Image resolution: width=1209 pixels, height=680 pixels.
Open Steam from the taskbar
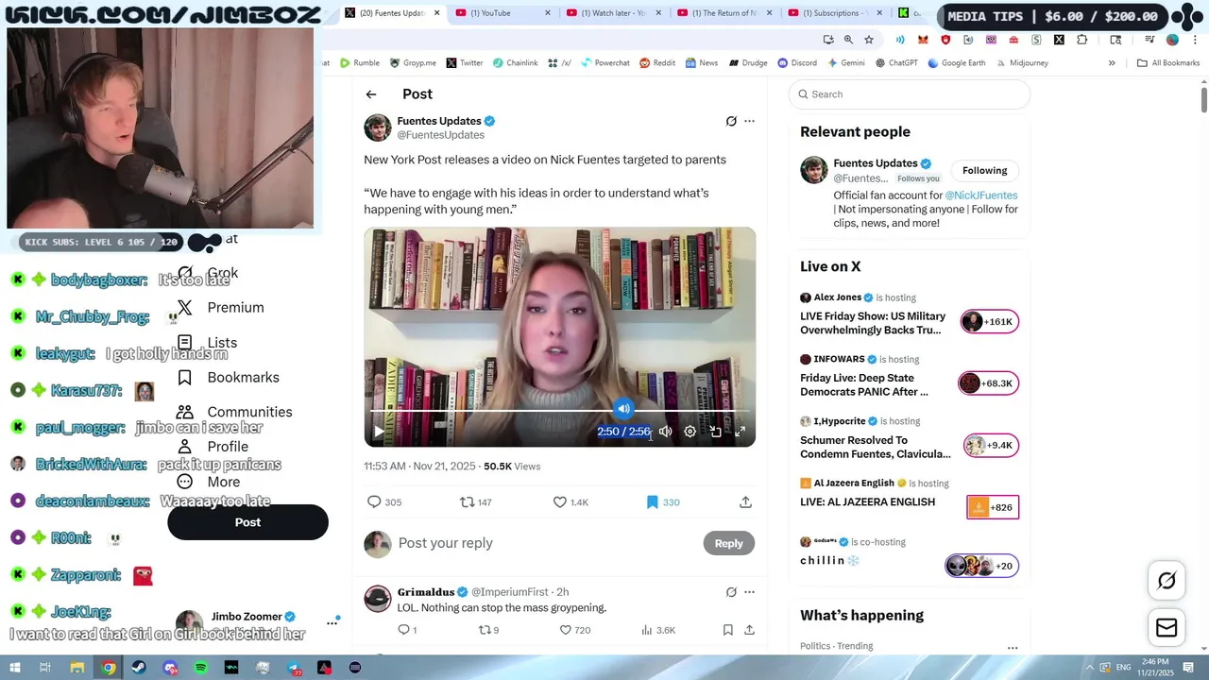[x=140, y=668]
